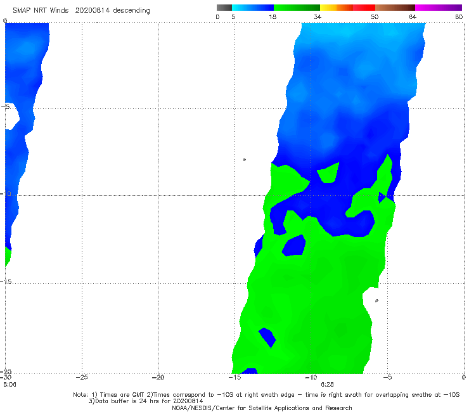Click the brown segment of the color bar
The height and width of the screenshot is (412, 469).
[x=395, y=8]
